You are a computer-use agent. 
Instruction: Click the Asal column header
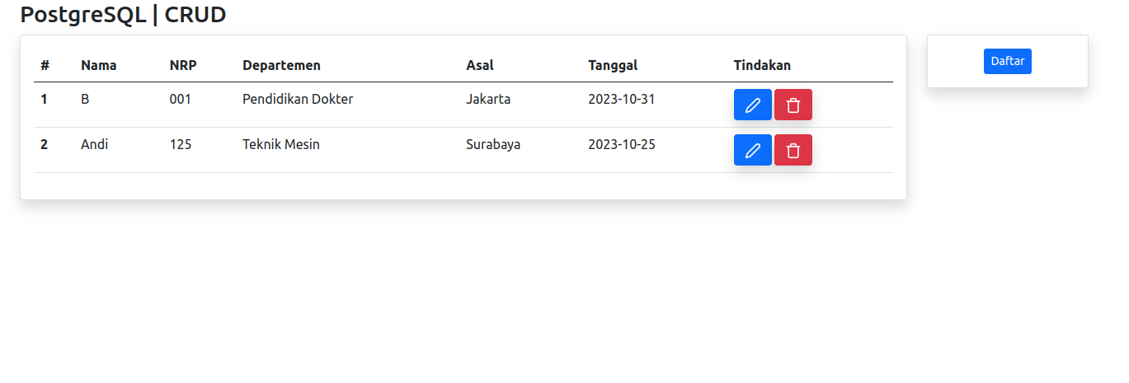[480, 65]
